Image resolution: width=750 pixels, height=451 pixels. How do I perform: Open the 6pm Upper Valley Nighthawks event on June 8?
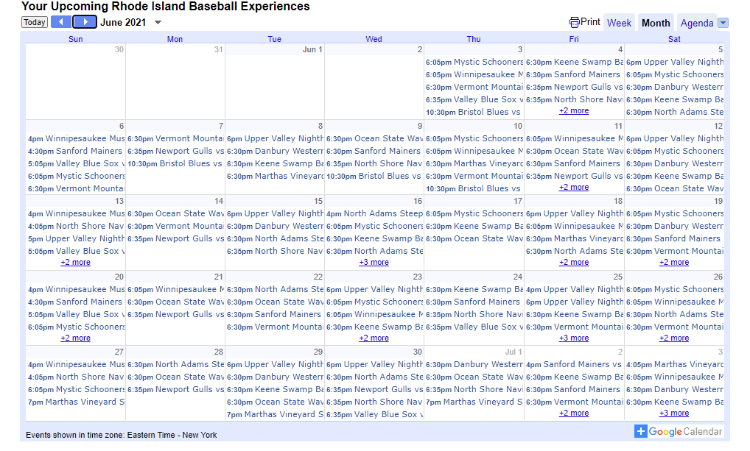[x=275, y=139]
